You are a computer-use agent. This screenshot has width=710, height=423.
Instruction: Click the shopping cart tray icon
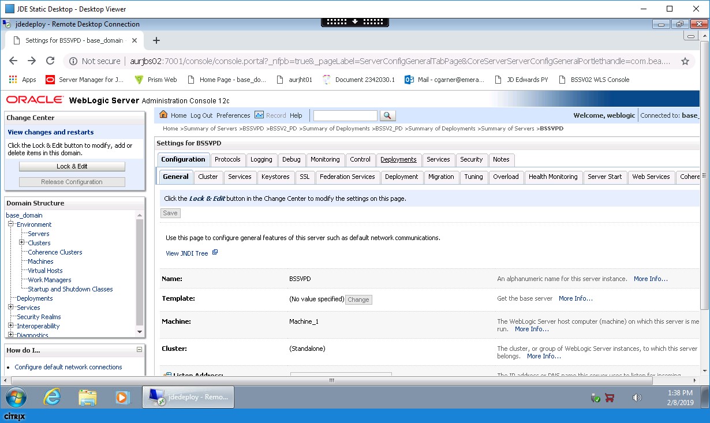pos(610,398)
